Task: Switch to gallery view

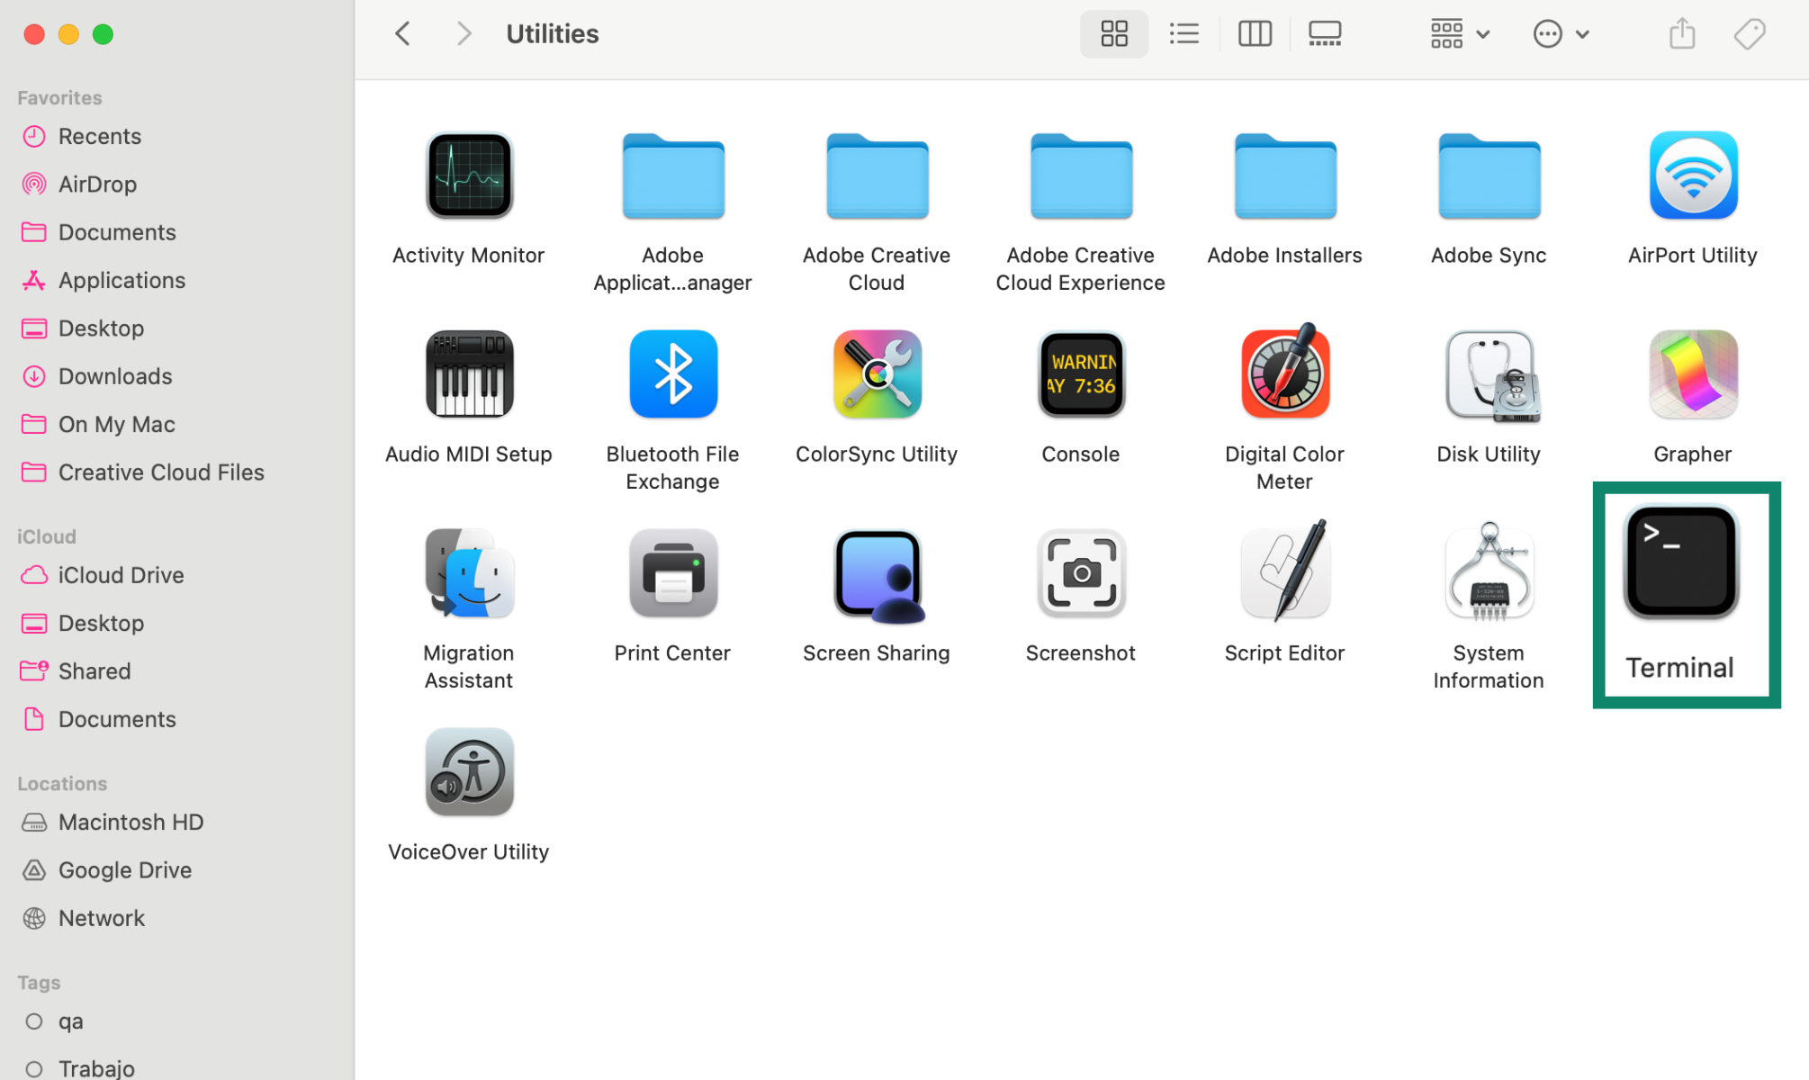Action: click(x=1324, y=33)
